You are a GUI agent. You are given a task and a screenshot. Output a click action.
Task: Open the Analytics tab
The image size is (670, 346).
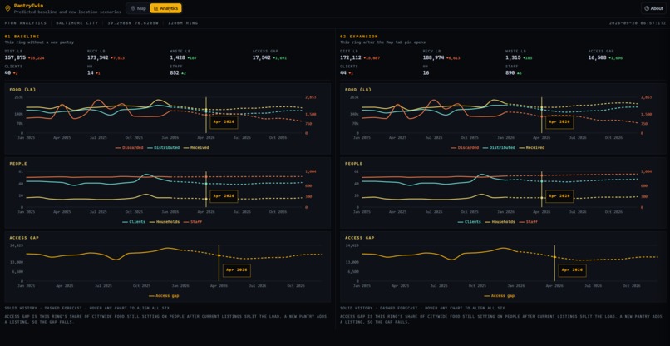pyautogui.click(x=165, y=8)
